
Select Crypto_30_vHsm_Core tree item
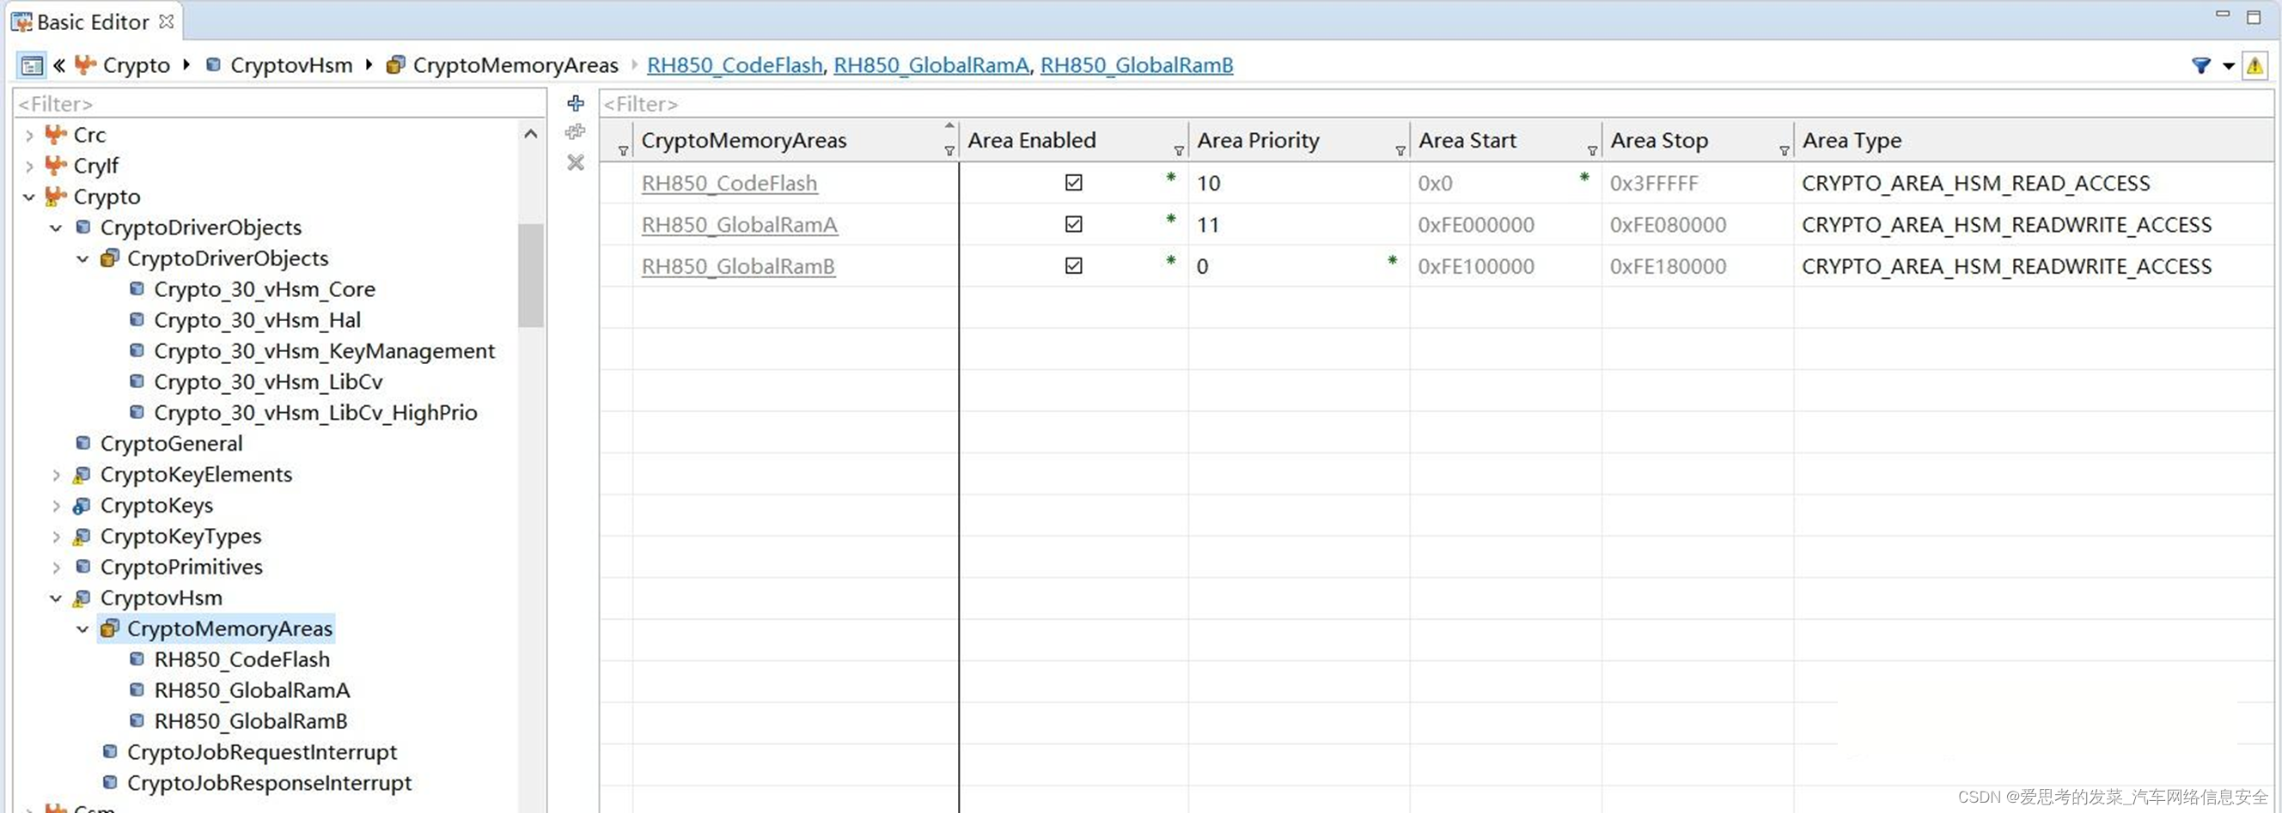click(x=265, y=288)
